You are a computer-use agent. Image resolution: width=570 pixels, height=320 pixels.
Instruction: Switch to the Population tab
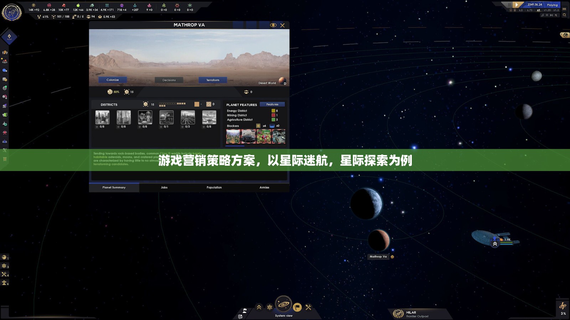214,187
